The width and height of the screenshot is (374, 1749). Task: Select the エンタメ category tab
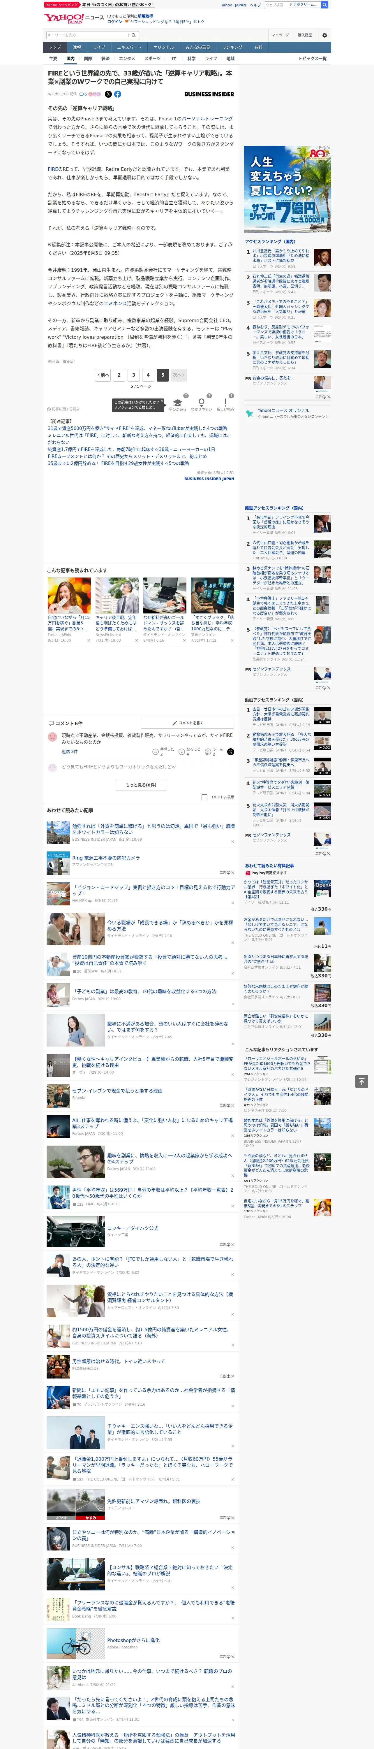pyautogui.click(x=127, y=59)
